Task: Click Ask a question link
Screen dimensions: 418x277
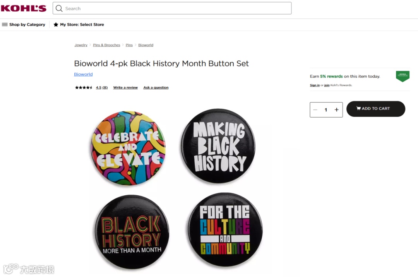Action: 156,88
